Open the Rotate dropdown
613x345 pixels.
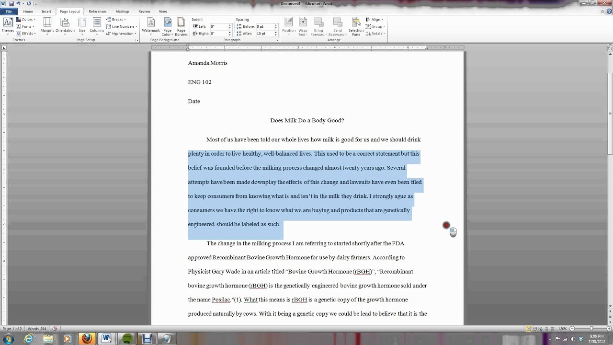375,34
